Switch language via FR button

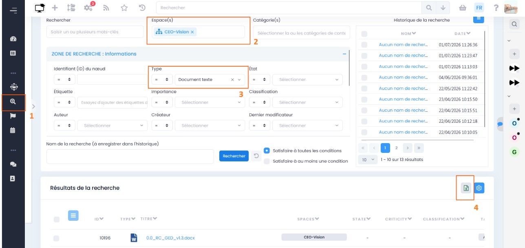tap(479, 8)
